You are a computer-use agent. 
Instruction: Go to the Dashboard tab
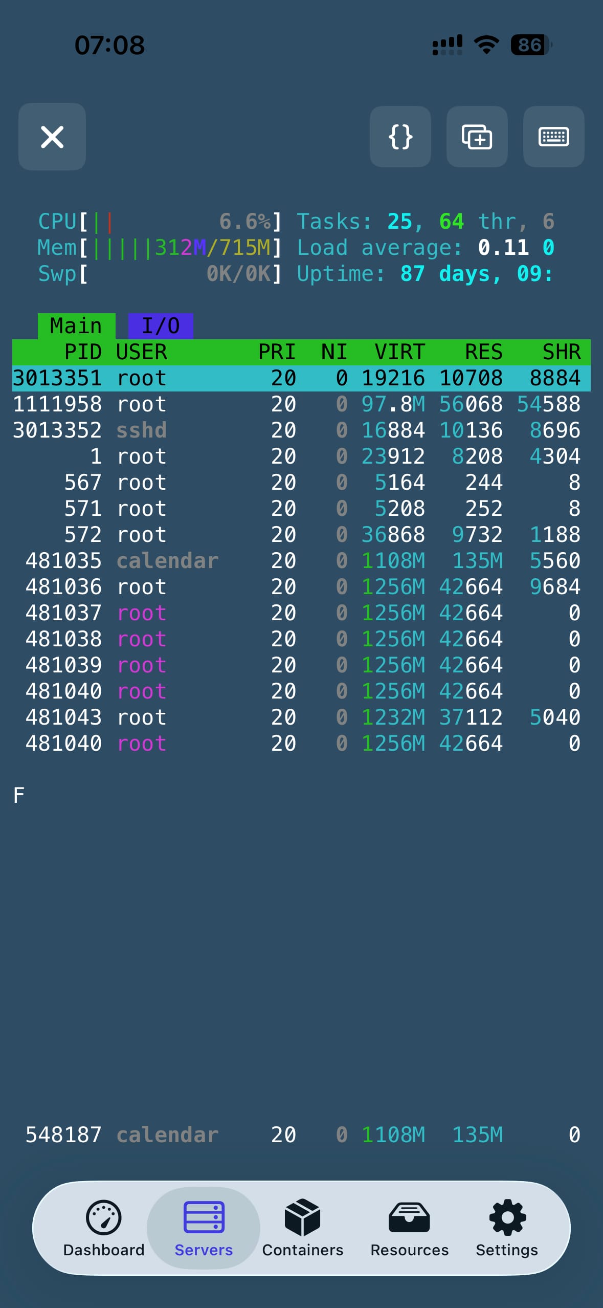pos(104,1228)
